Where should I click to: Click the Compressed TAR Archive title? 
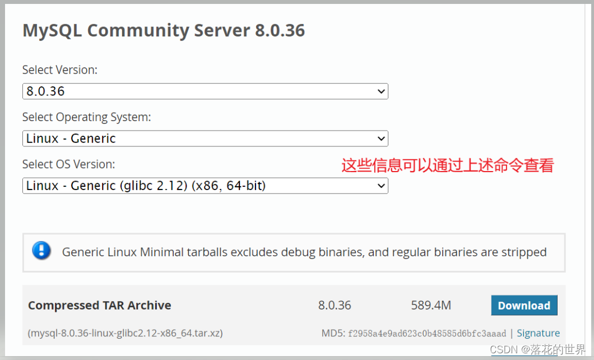click(99, 306)
